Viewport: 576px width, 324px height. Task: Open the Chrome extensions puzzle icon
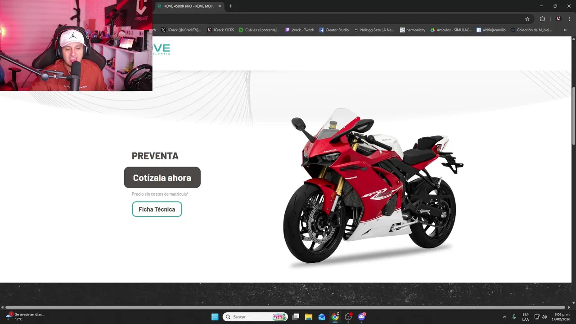tap(542, 19)
